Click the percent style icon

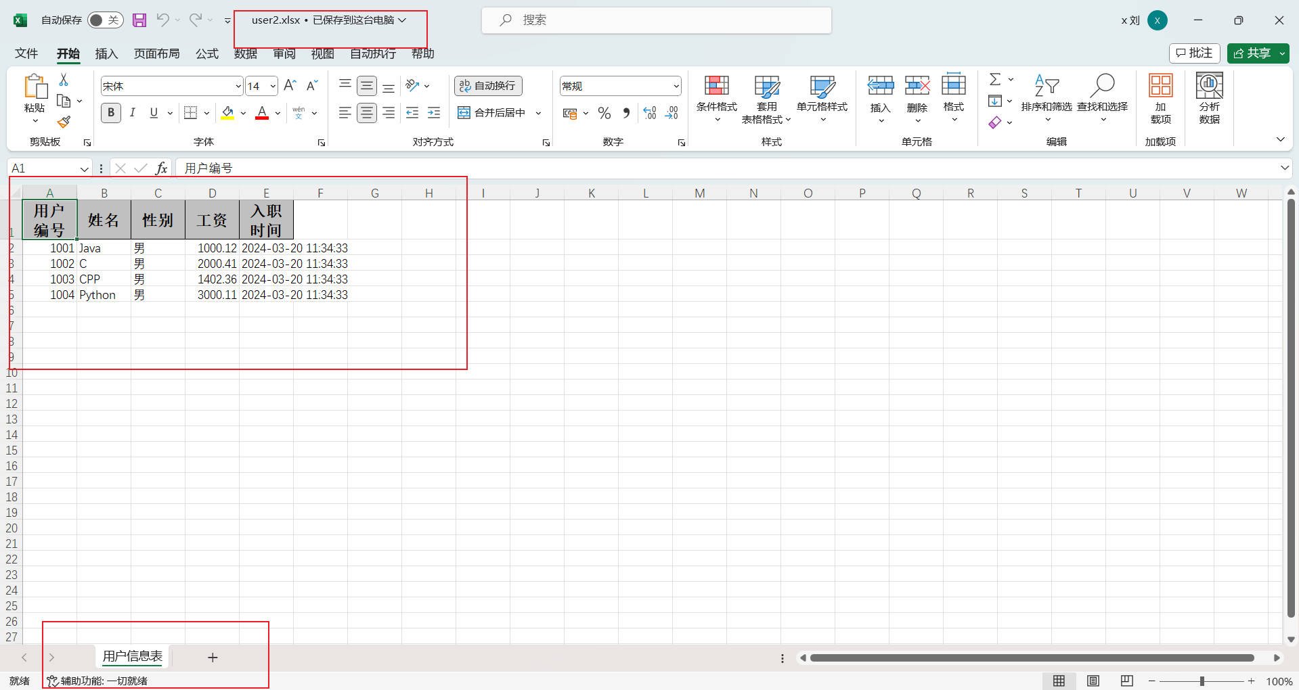(x=604, y=114)
